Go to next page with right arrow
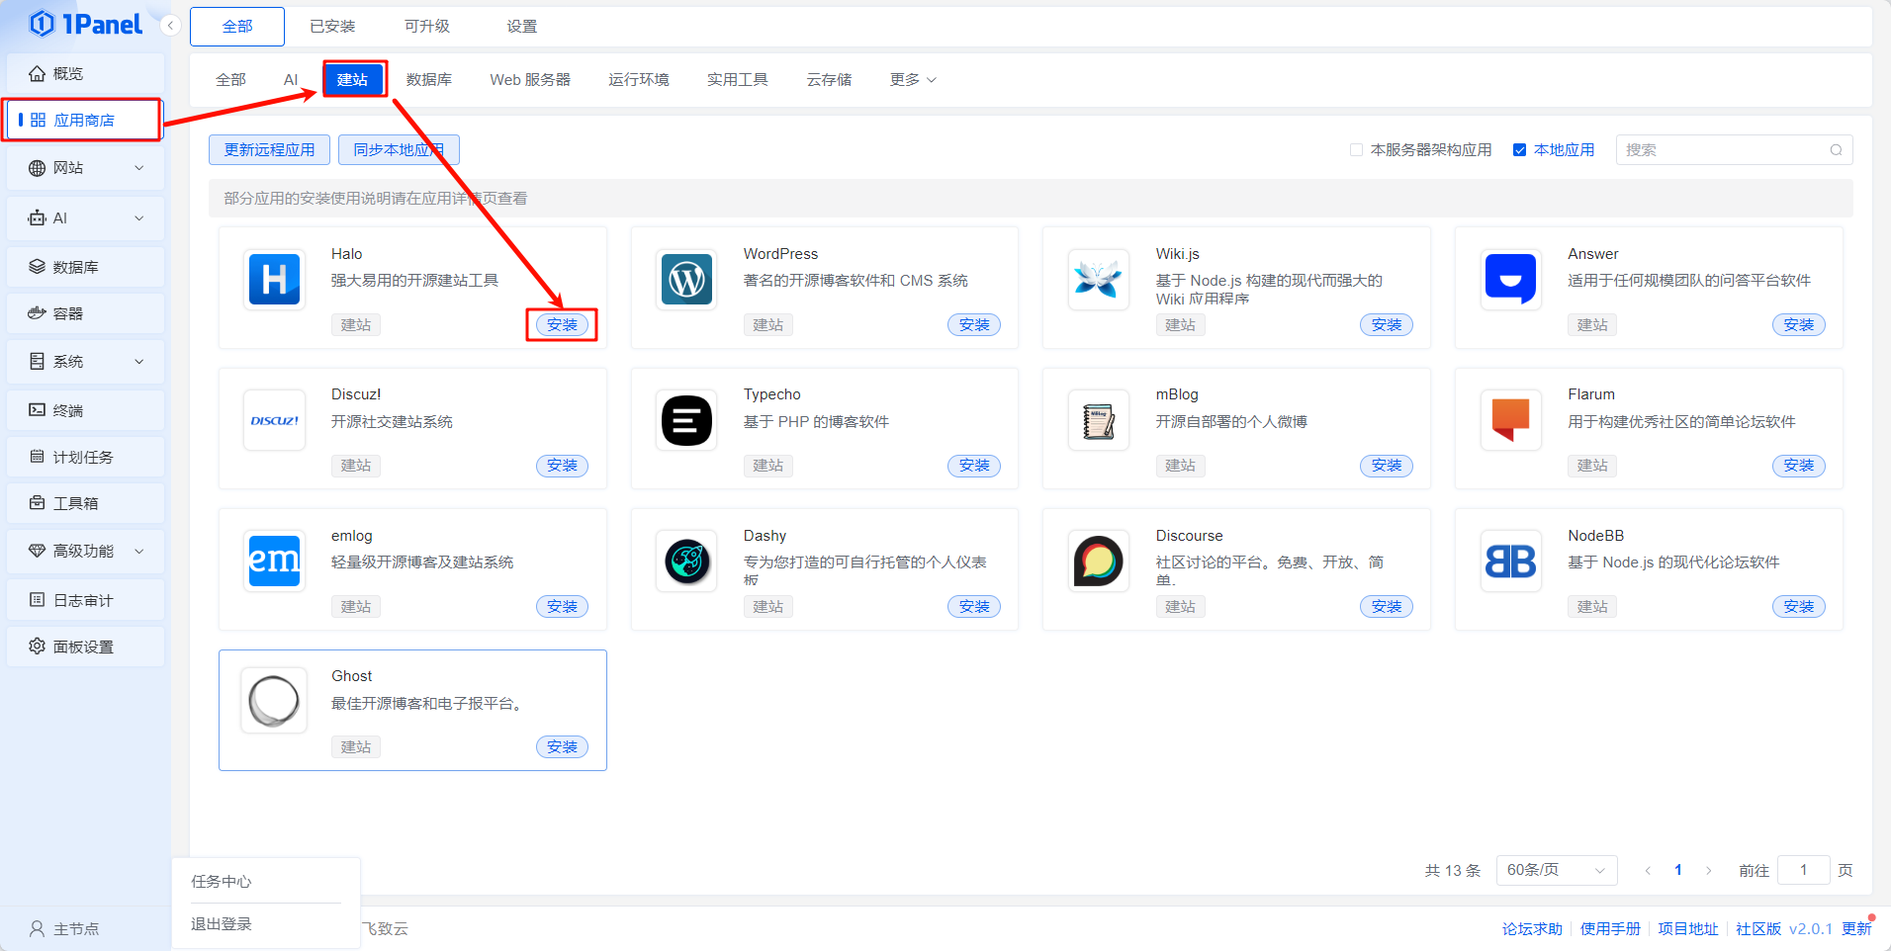This screenshot has height=951, width=1891. point(1708,870)
